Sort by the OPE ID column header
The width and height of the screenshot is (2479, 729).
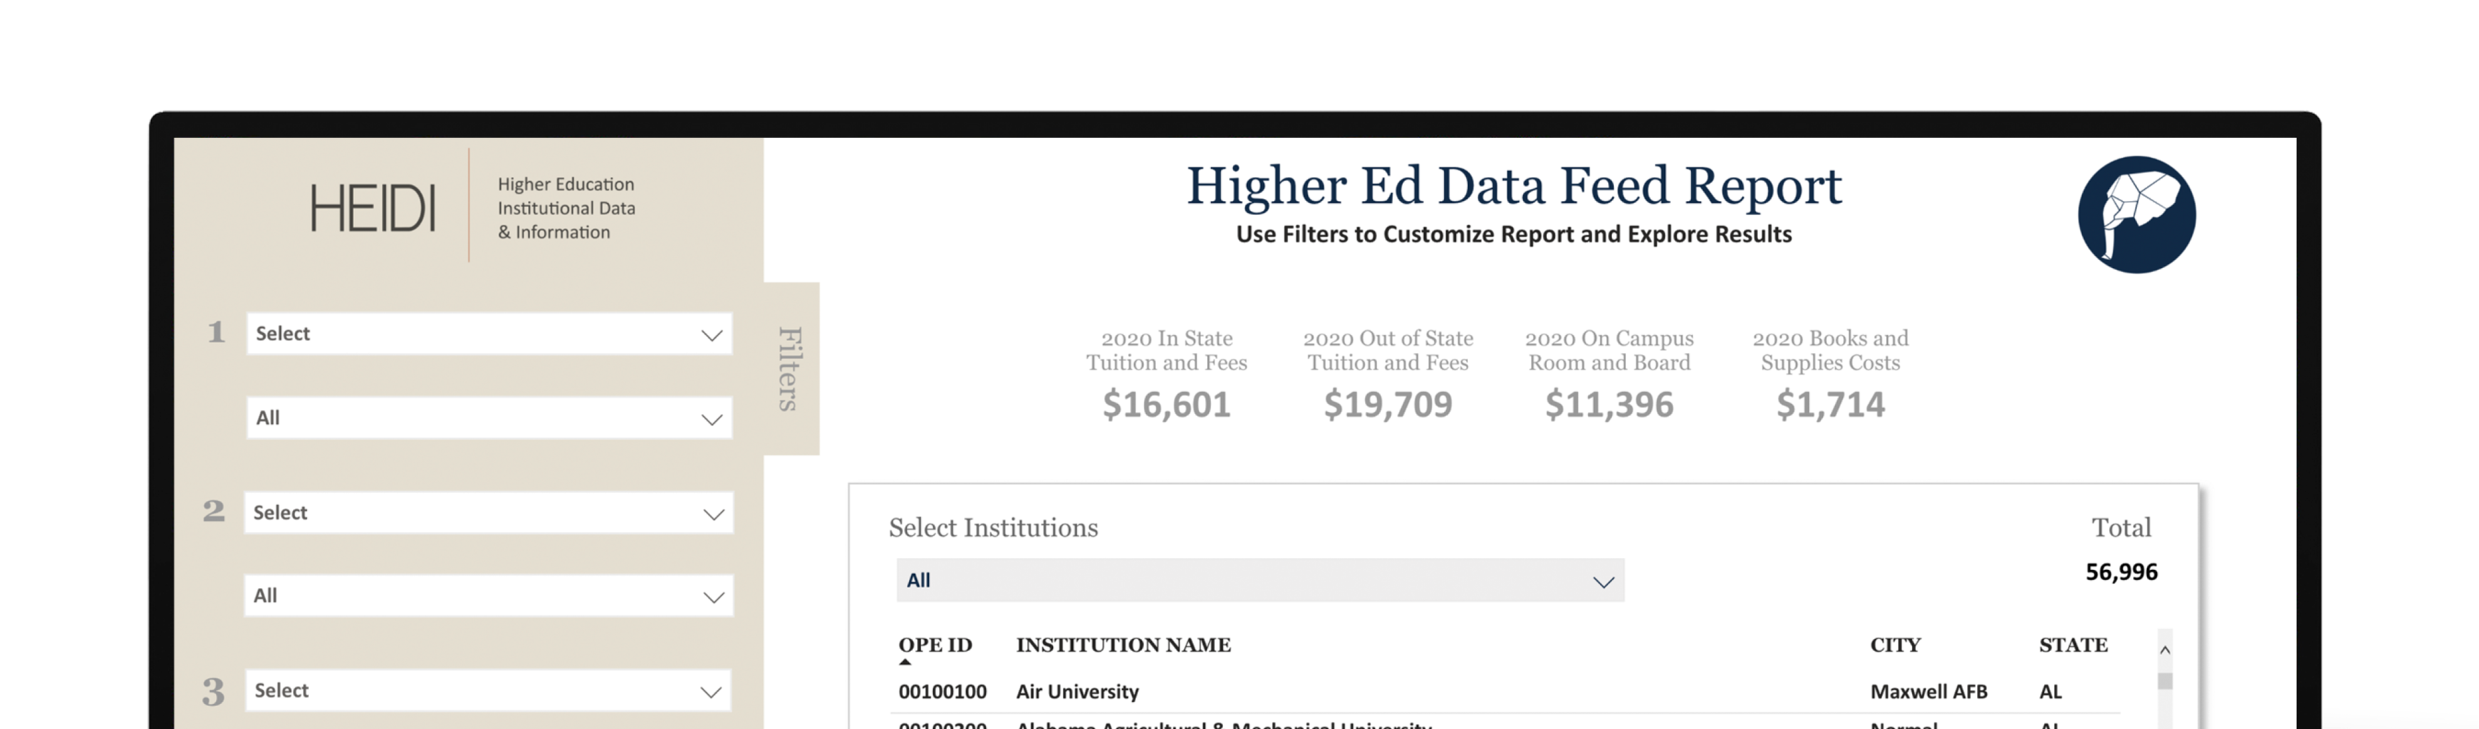pyautogui.click(x=935, y=644)
